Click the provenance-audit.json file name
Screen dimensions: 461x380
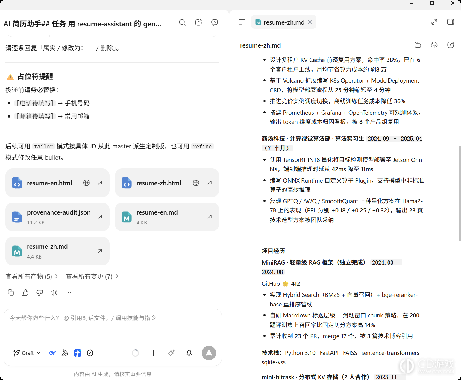[59, 212]
